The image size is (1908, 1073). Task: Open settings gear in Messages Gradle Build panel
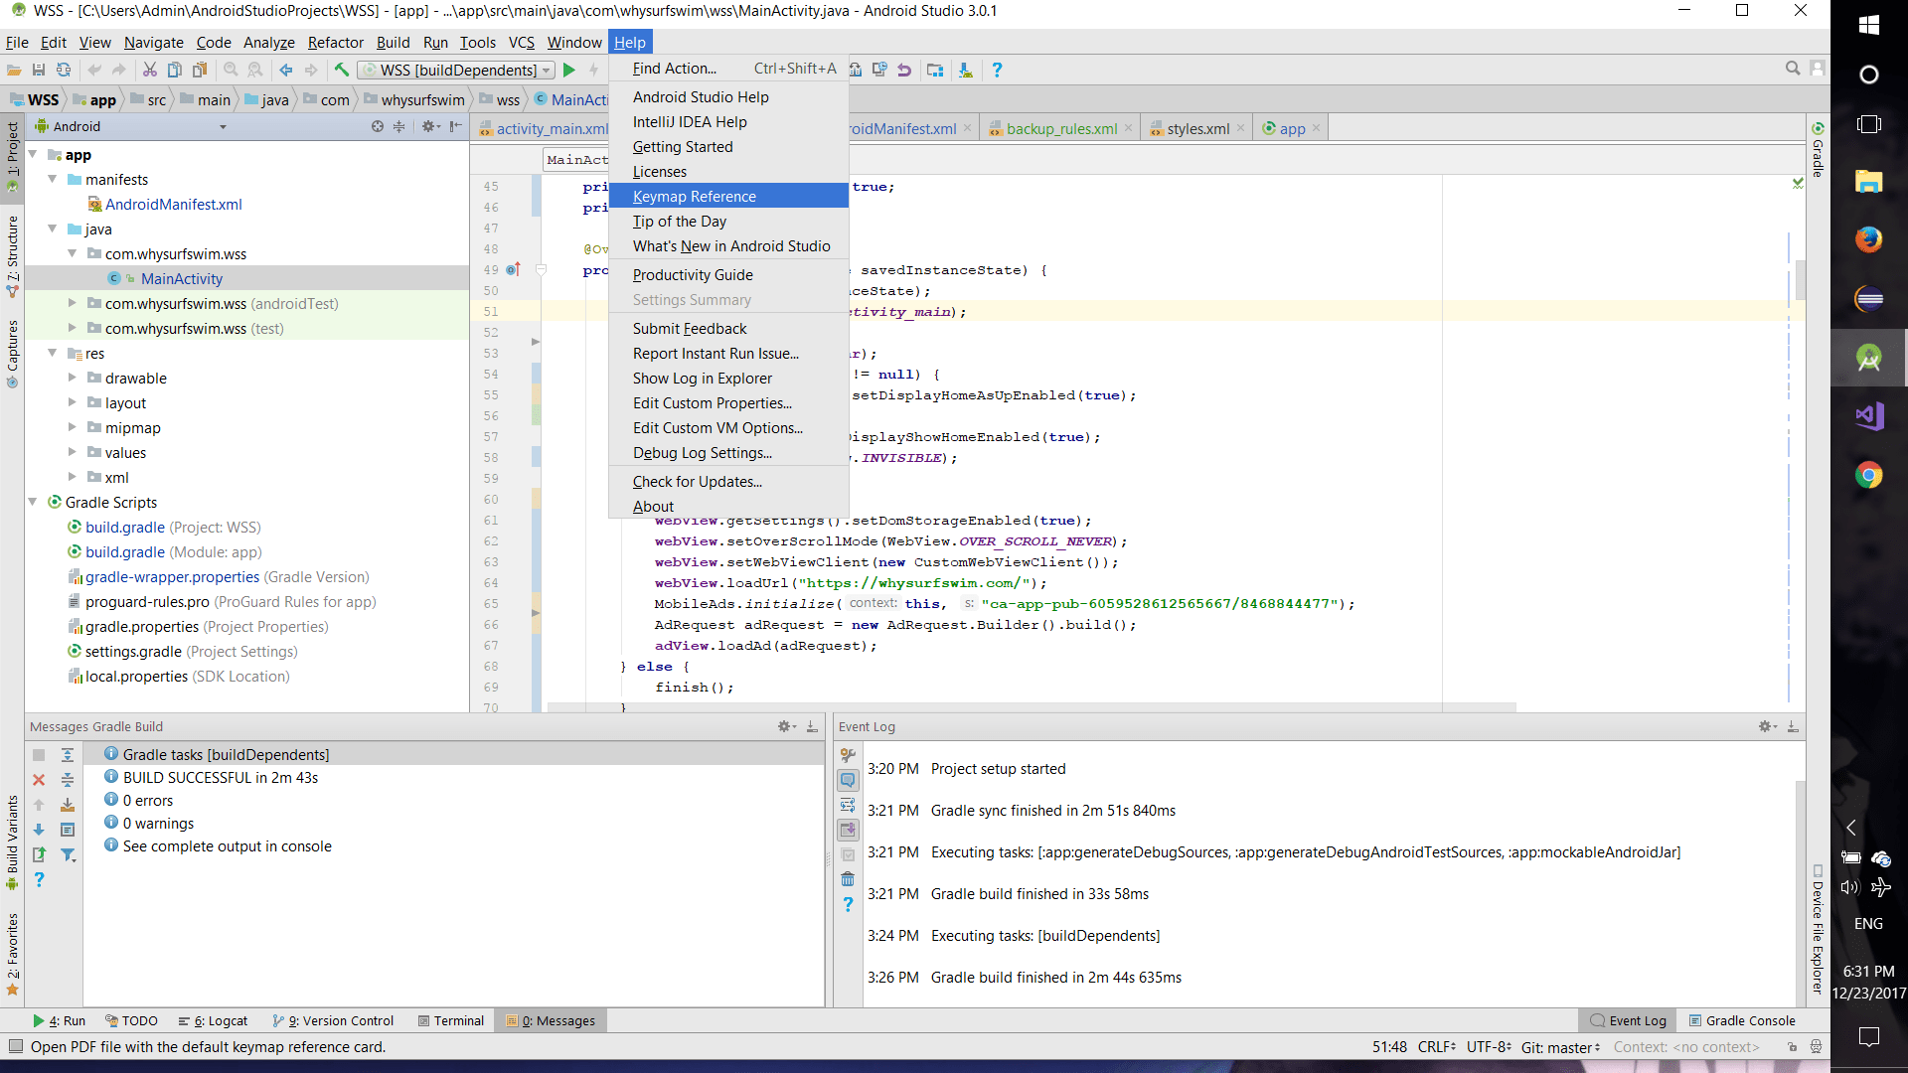(x=785, y=726)
